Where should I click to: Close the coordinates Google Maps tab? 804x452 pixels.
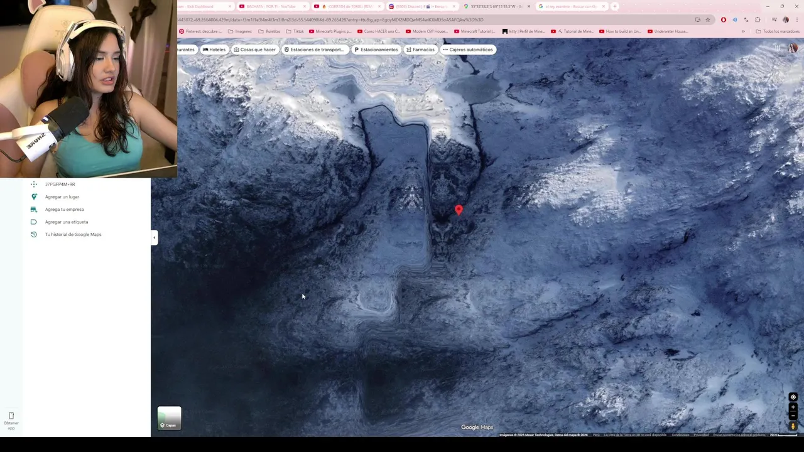click(528, 6)
